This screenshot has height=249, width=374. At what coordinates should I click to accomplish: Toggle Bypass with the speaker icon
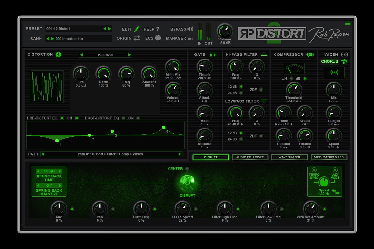tap(190, 29)
